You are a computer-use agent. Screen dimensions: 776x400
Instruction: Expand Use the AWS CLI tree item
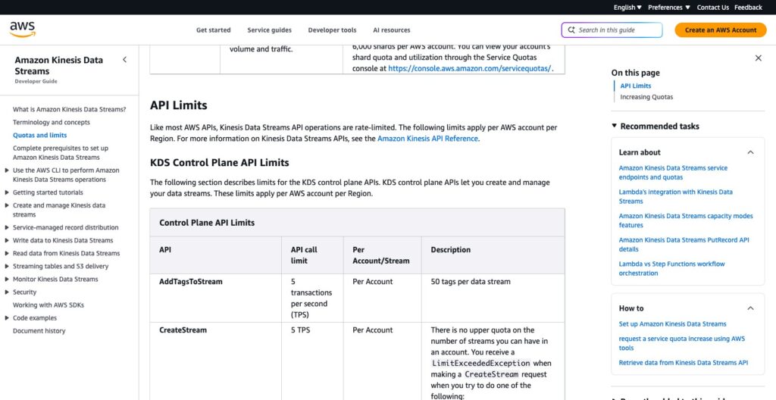coord(7,170)
